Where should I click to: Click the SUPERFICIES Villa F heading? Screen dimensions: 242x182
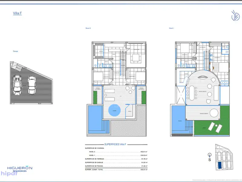[x=116, y=145]
